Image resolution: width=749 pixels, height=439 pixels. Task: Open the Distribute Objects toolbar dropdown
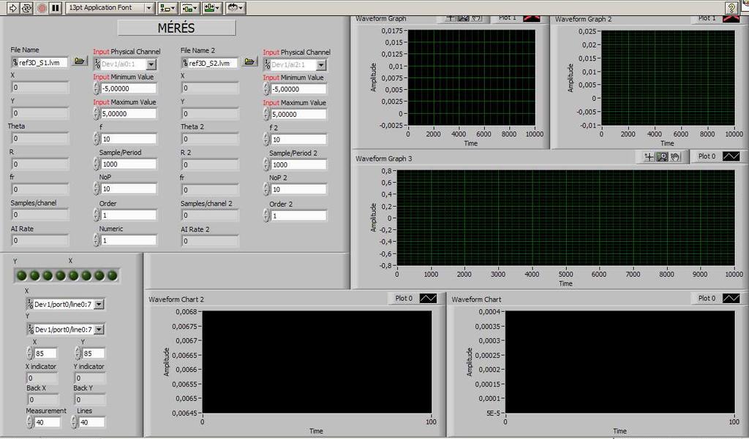tap(189, 7)
